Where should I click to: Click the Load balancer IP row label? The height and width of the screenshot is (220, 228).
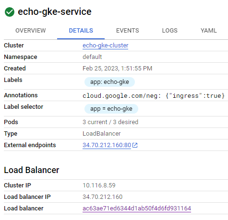pos(27,197)
